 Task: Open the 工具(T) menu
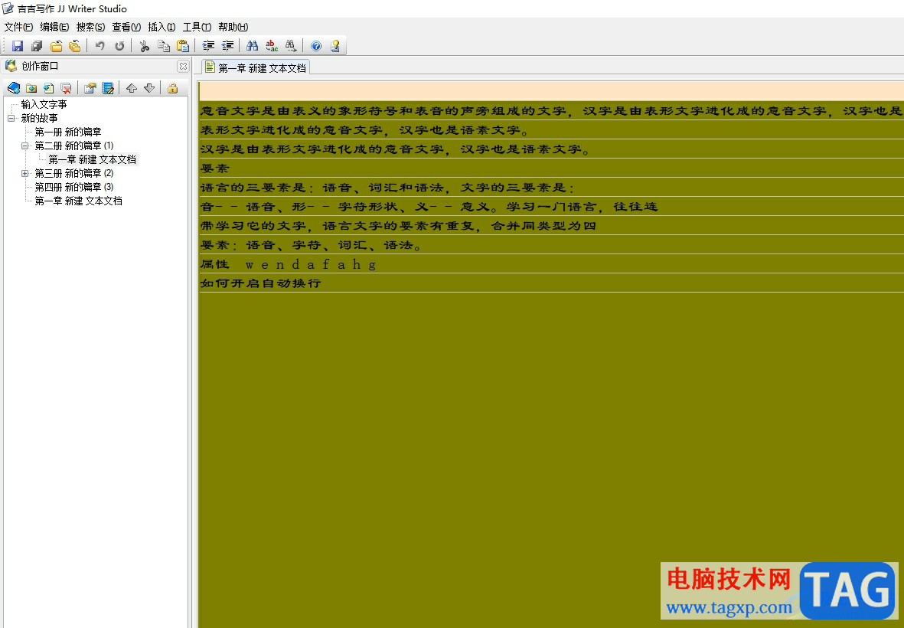tap(197, 27)
